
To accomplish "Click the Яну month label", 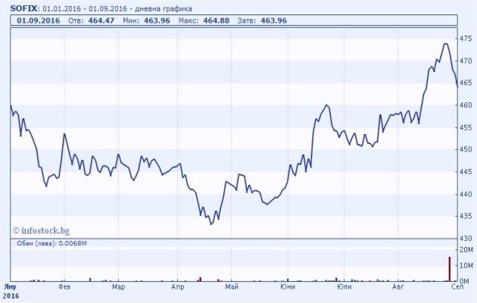I will click(11, 287).
